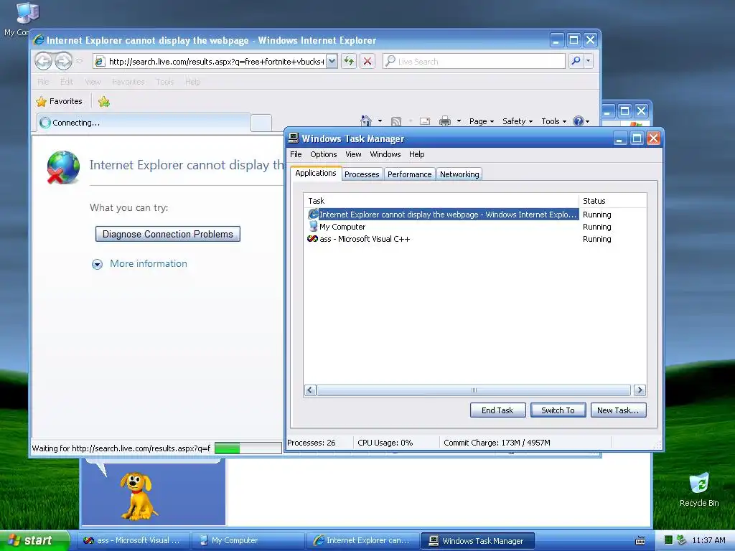
Task: Go back in Internet Explorer
Action: [43, 61]
